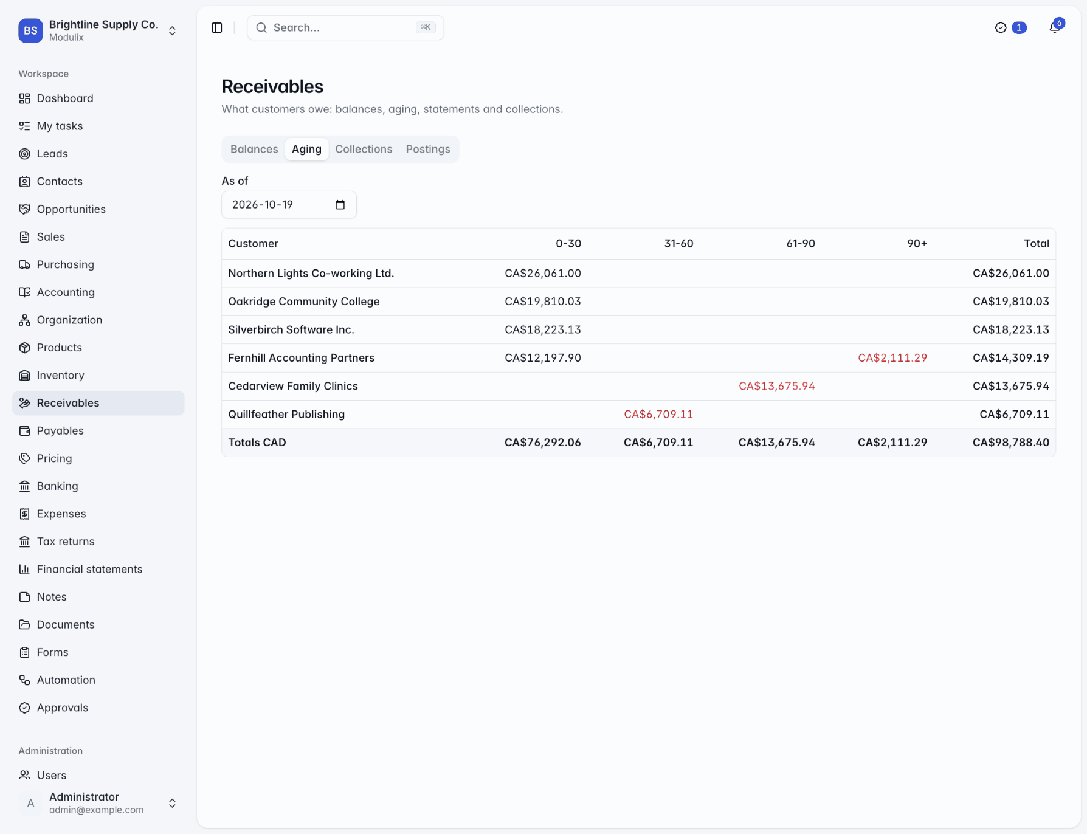Click the Inventory warehouse icon

point(24,375)
